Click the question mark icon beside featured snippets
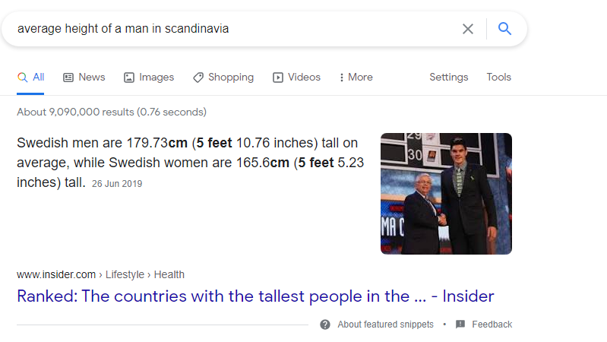Screen dimensions: 607x342 (325, 325)
